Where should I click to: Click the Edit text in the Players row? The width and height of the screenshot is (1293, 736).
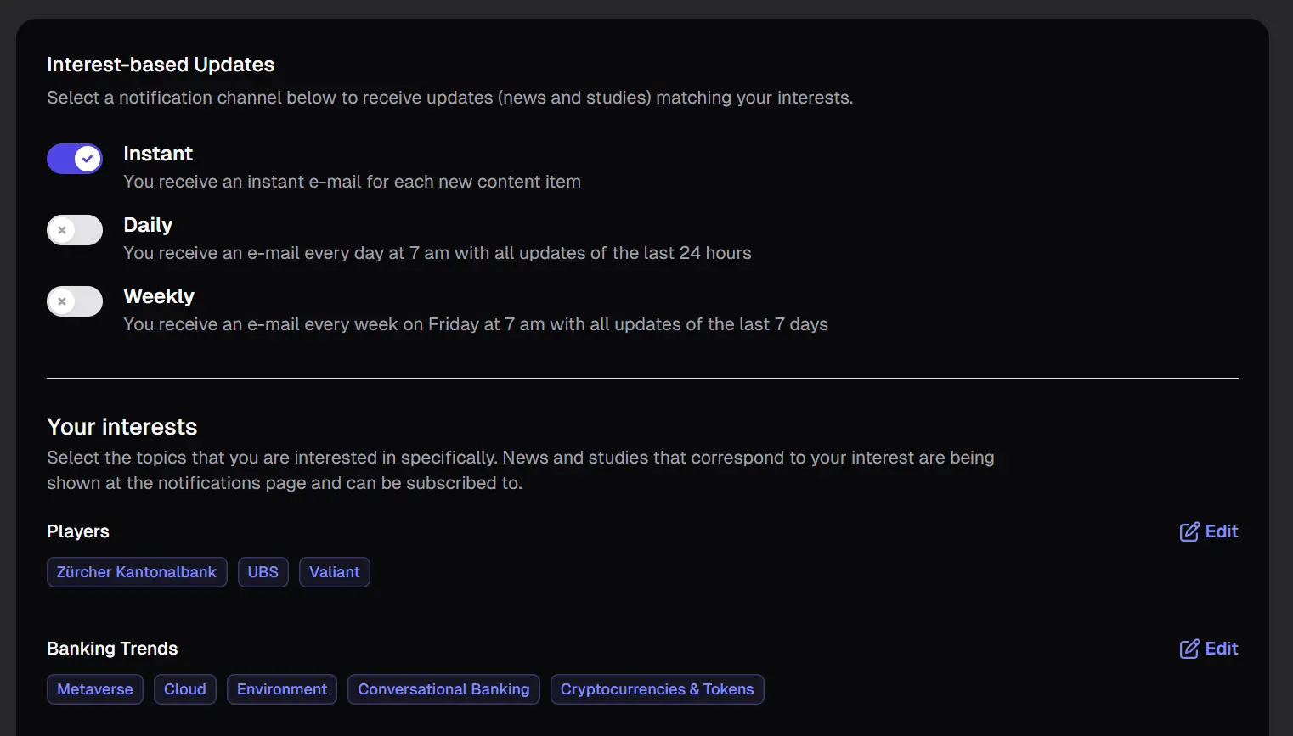(1222, 531)
